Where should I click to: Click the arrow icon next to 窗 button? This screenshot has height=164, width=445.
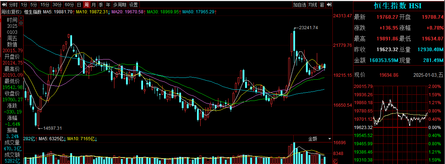click(329, 5)
